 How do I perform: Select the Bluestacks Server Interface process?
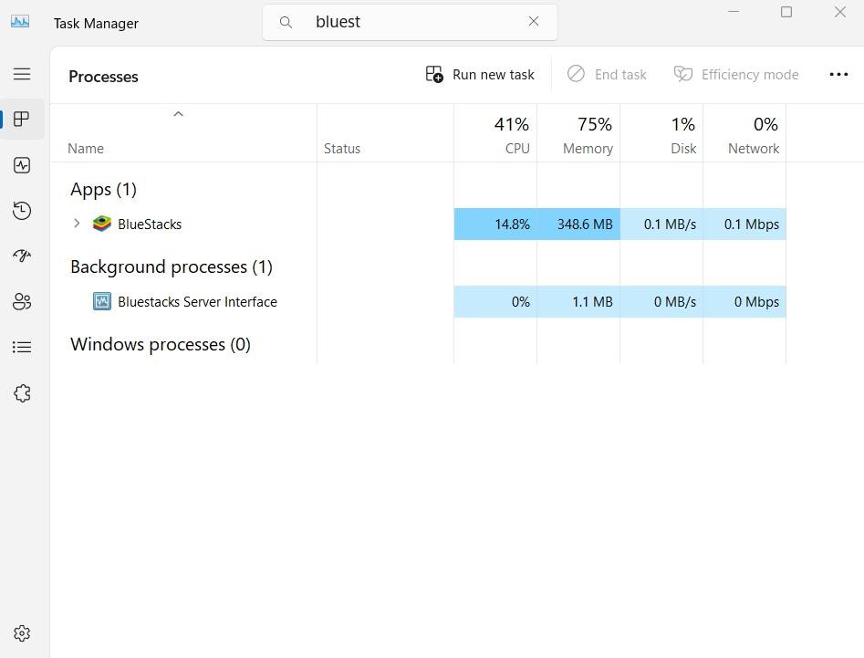click(197, 302)
